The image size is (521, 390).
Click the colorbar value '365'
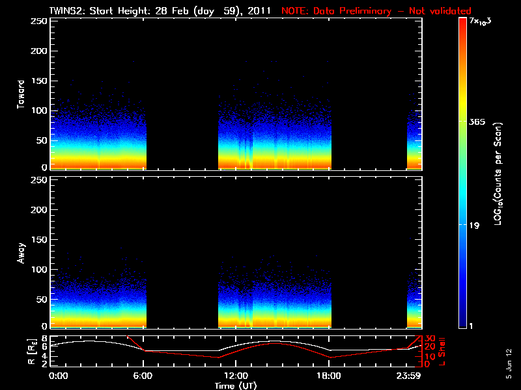[x=477, y=122]
